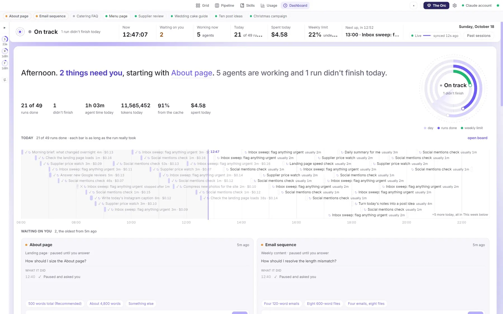Click '+5 more today' note
The height and width of the screenshot is (314, 503).
pos(460,215)
